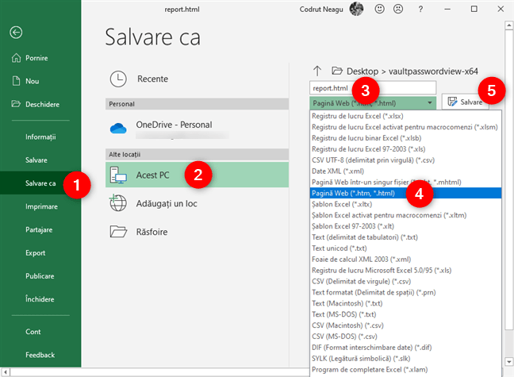
Task: Click the Acest PC computer icon
Action: pyautogui.click(x=118, y=175)
